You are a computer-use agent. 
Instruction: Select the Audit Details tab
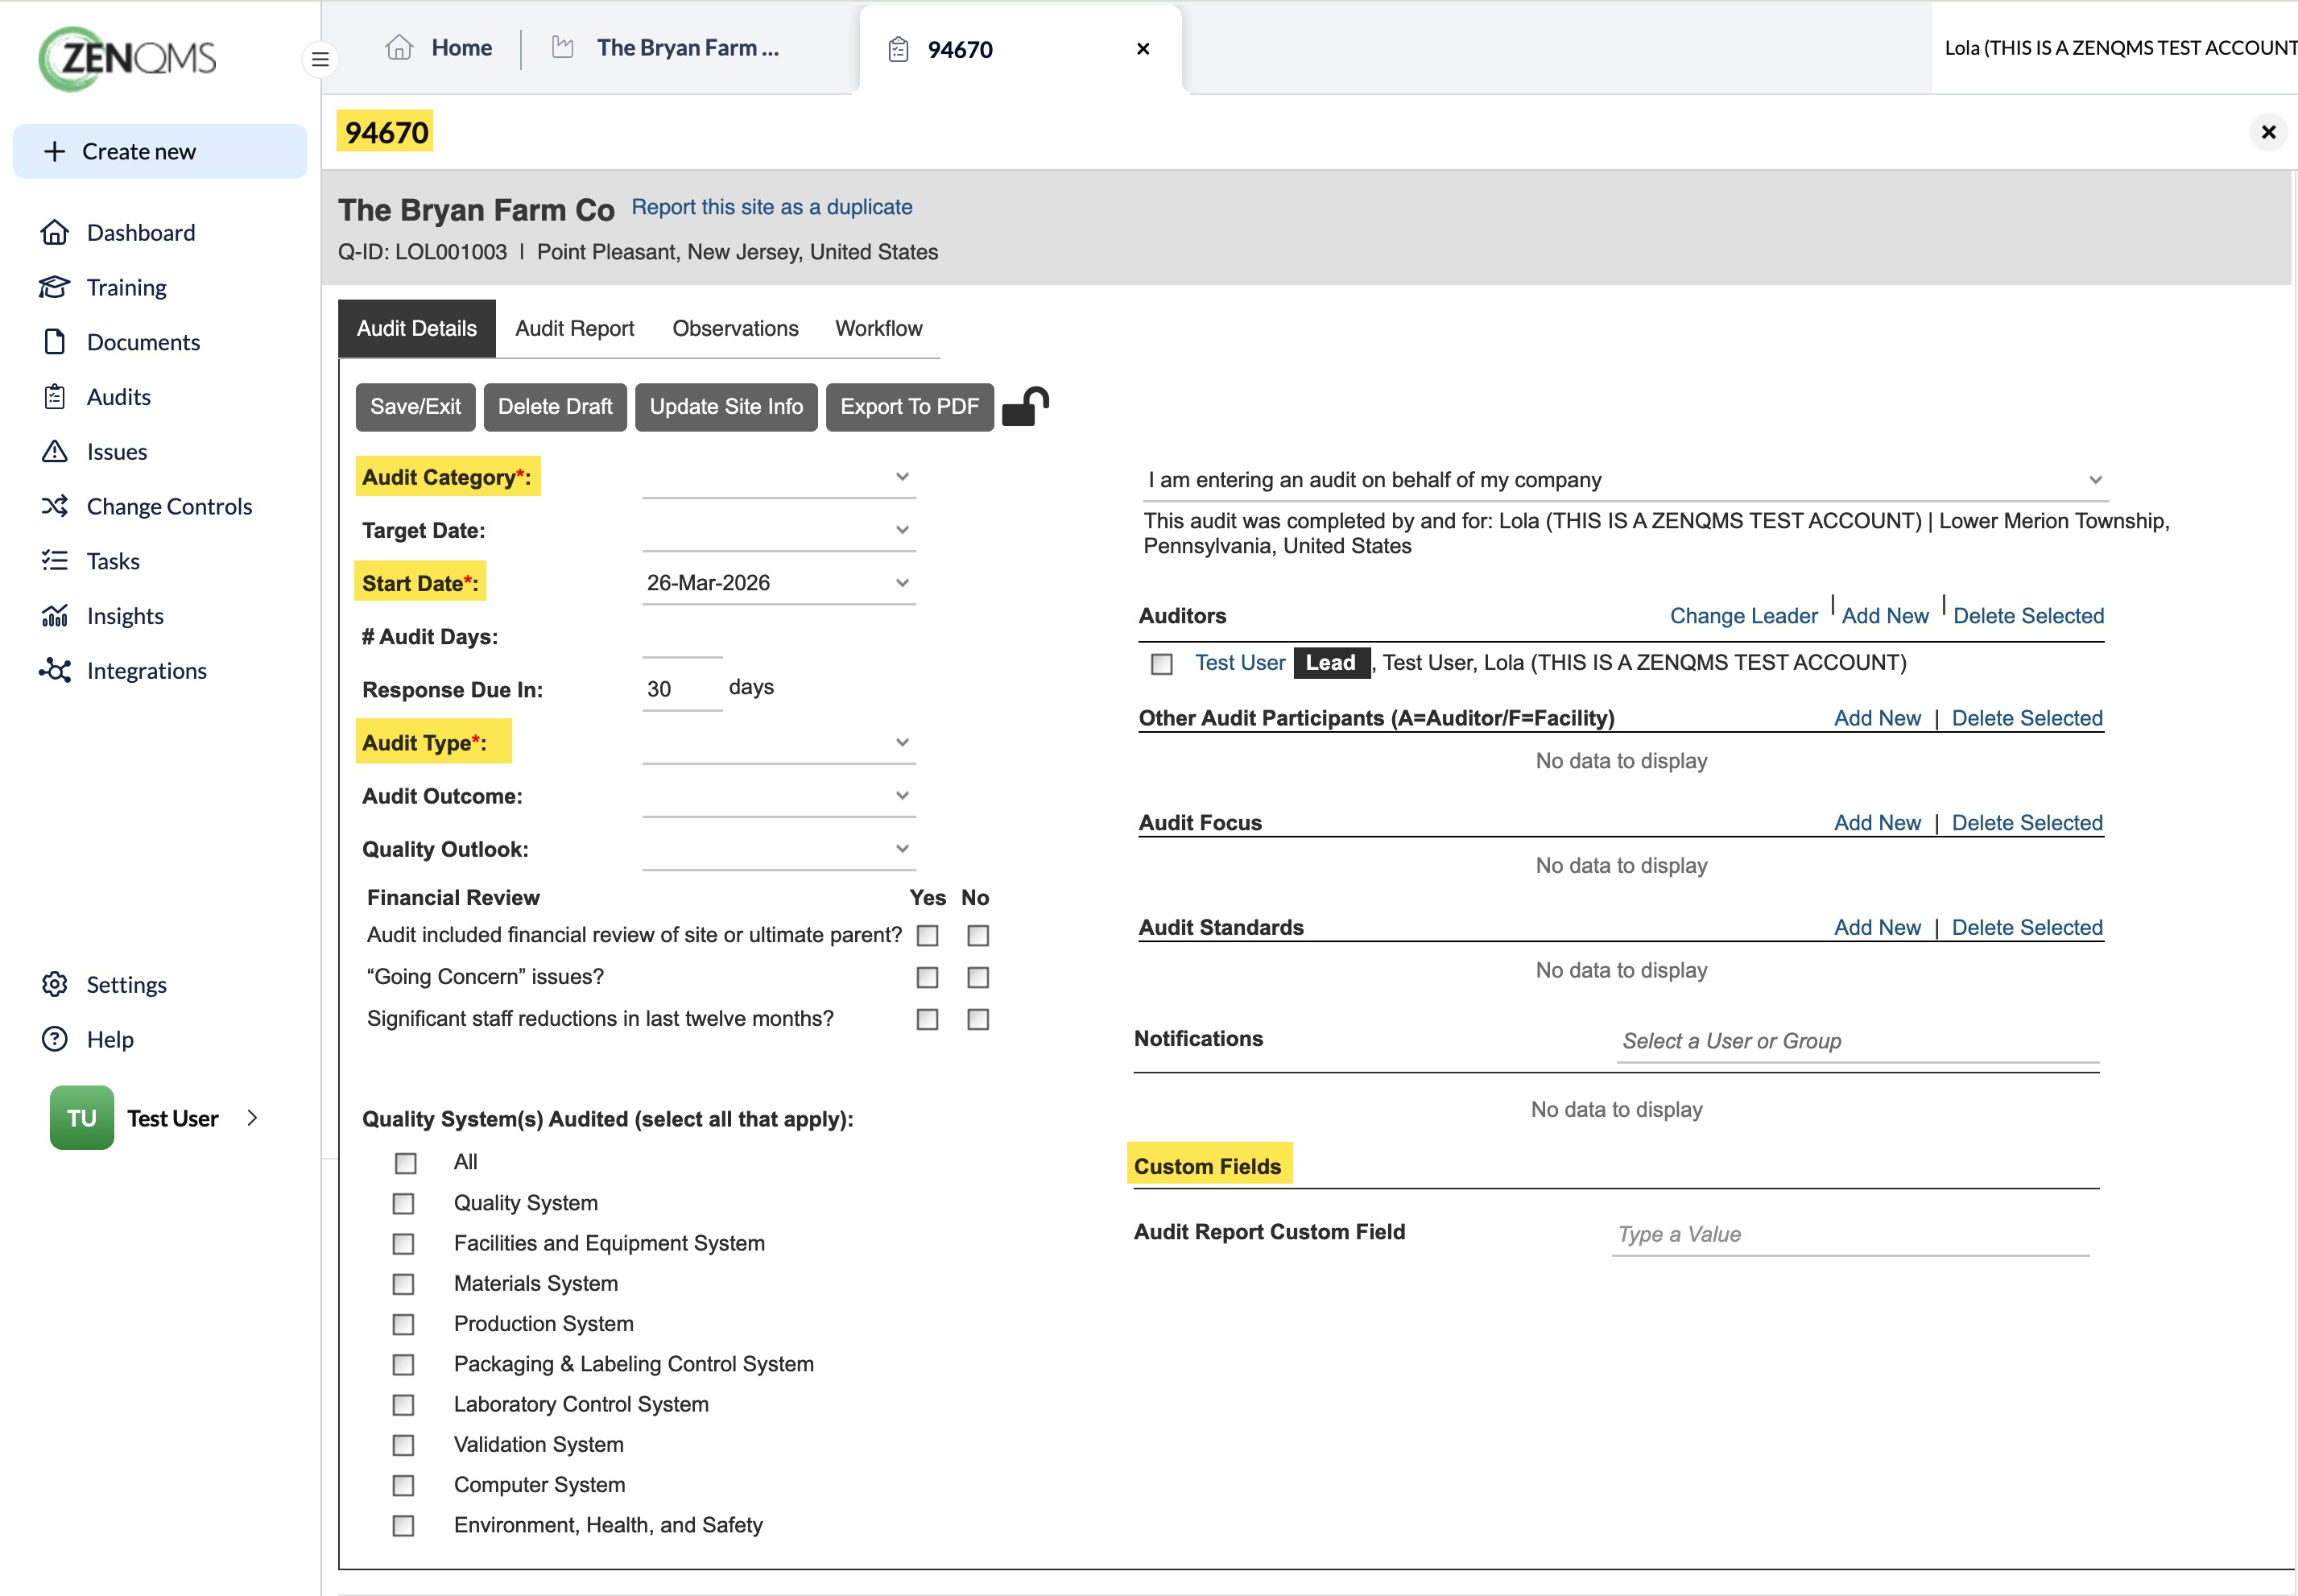417,328
